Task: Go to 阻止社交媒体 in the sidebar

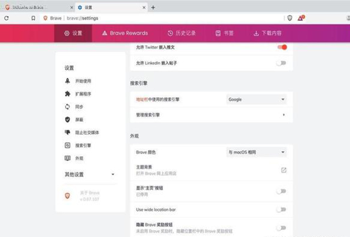Action: tap(87, 133)
